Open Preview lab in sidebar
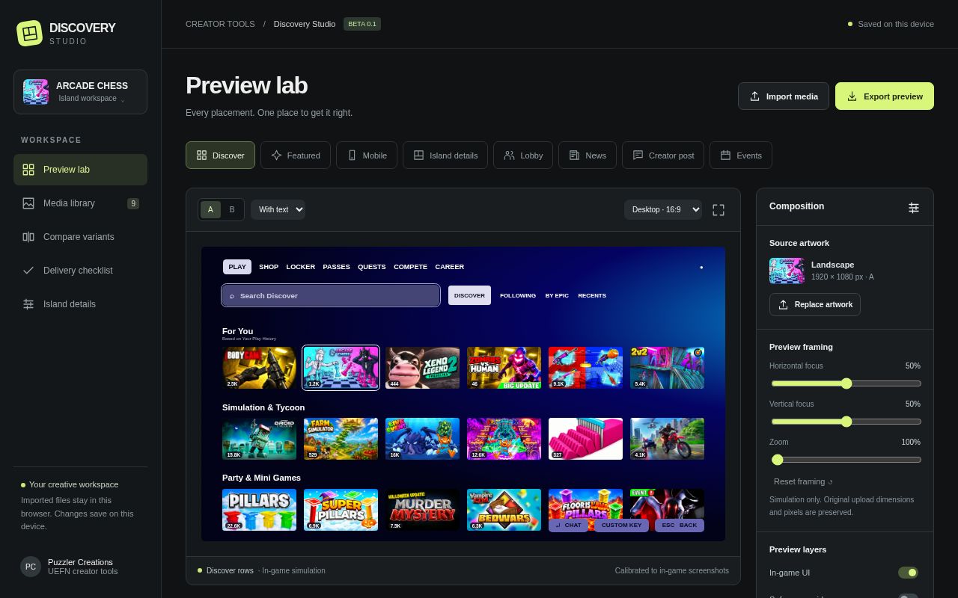The image size is (958, 598). (x=80, y=170)
